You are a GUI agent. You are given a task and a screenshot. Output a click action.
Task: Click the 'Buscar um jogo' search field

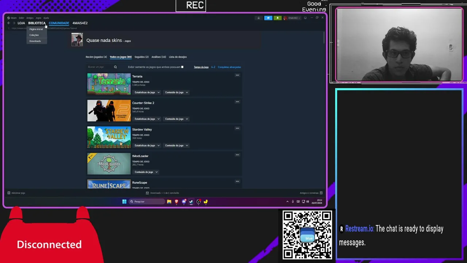[x=100, y=67]
